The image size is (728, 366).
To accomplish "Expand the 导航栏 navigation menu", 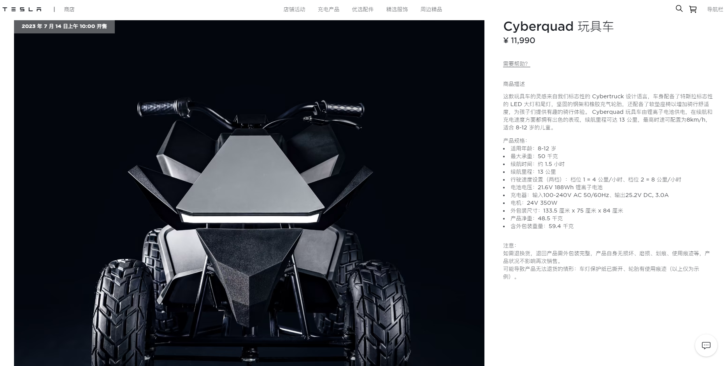I will (715, 9).
